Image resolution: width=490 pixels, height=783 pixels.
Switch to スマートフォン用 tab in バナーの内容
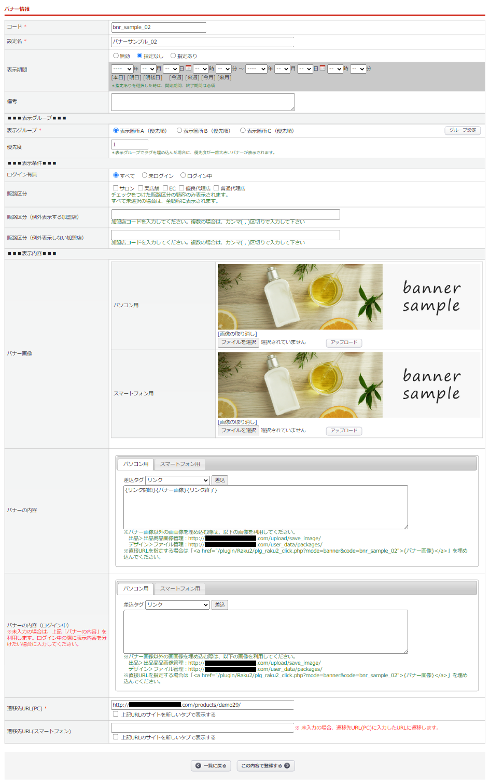coord(180,464)
